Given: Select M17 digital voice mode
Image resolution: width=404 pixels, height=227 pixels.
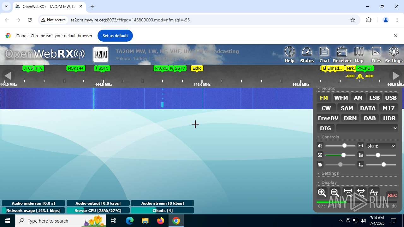Looking at the screenshot, I should click(x=389, y=108).
